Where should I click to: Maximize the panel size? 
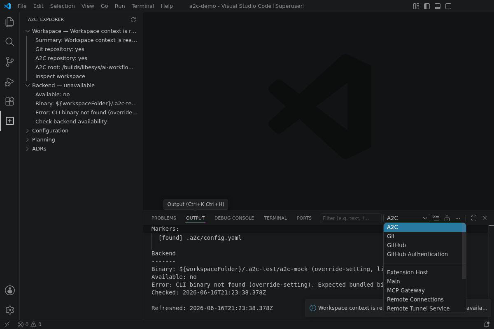tap(474, 218)
